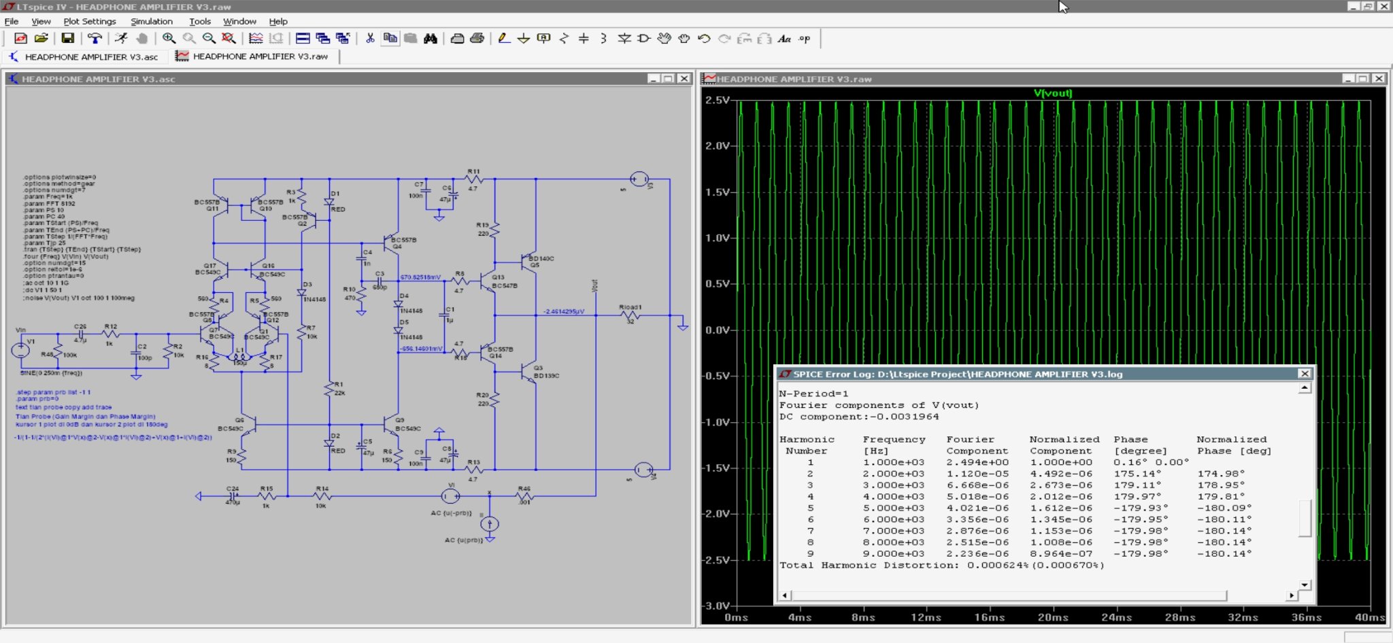Pick visible traces toolbar icon

point(256,39)
